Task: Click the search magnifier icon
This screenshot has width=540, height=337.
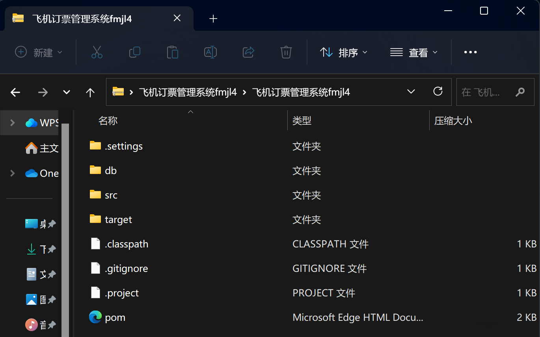Action: (520, 92)
